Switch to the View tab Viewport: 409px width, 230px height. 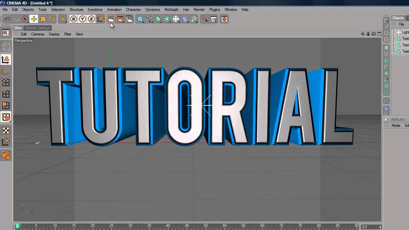(18, 28)
